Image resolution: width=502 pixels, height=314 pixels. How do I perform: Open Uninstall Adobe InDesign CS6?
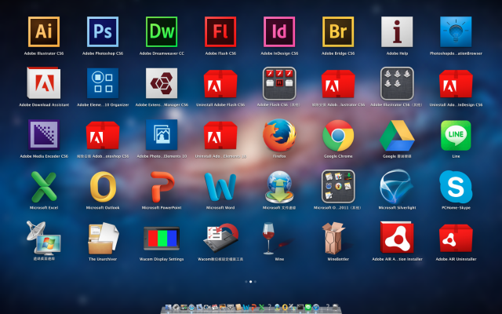456,84
